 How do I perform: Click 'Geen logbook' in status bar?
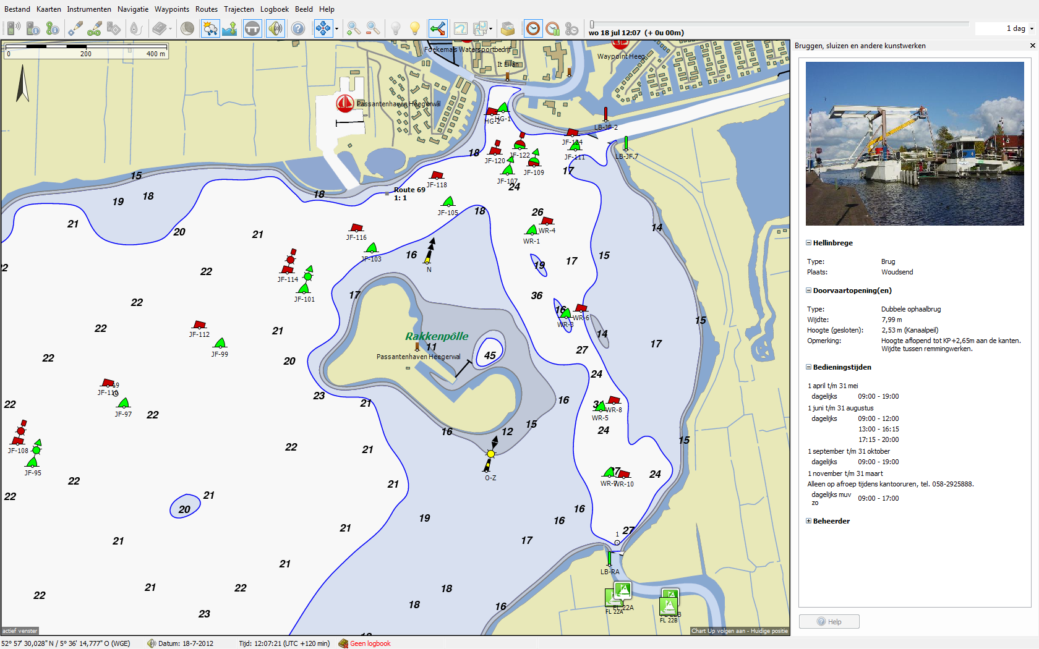tap(370, 643)
